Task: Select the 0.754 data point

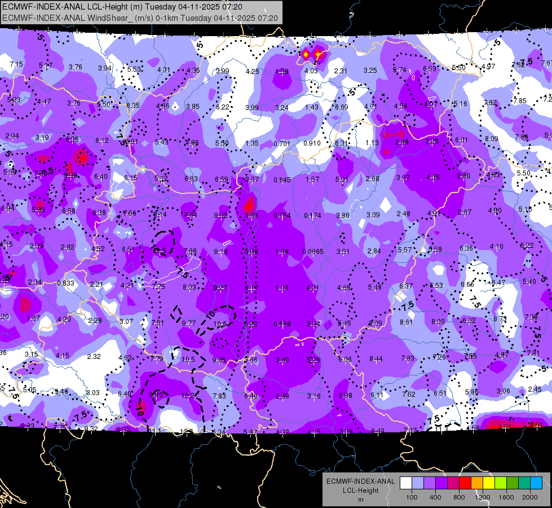Action: coord(282,216)
